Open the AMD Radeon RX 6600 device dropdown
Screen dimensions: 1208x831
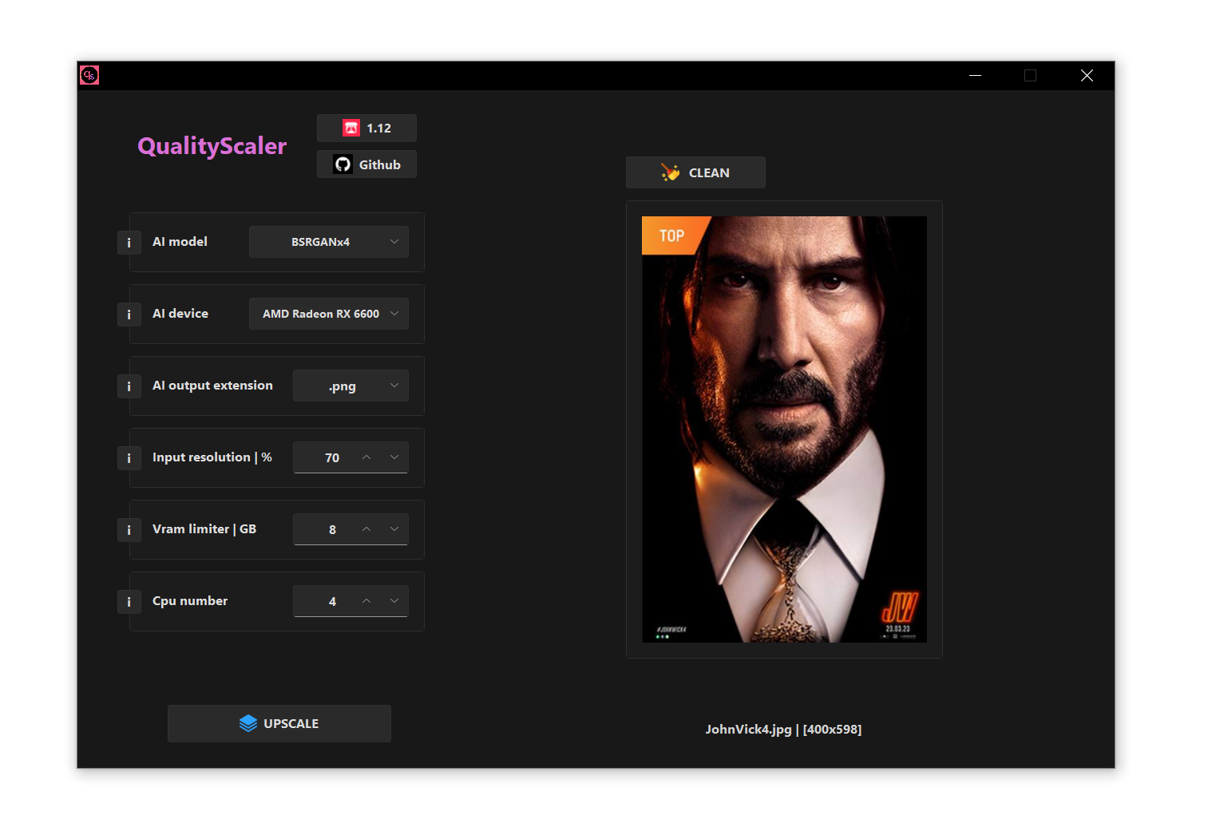(x=329, y=314)
